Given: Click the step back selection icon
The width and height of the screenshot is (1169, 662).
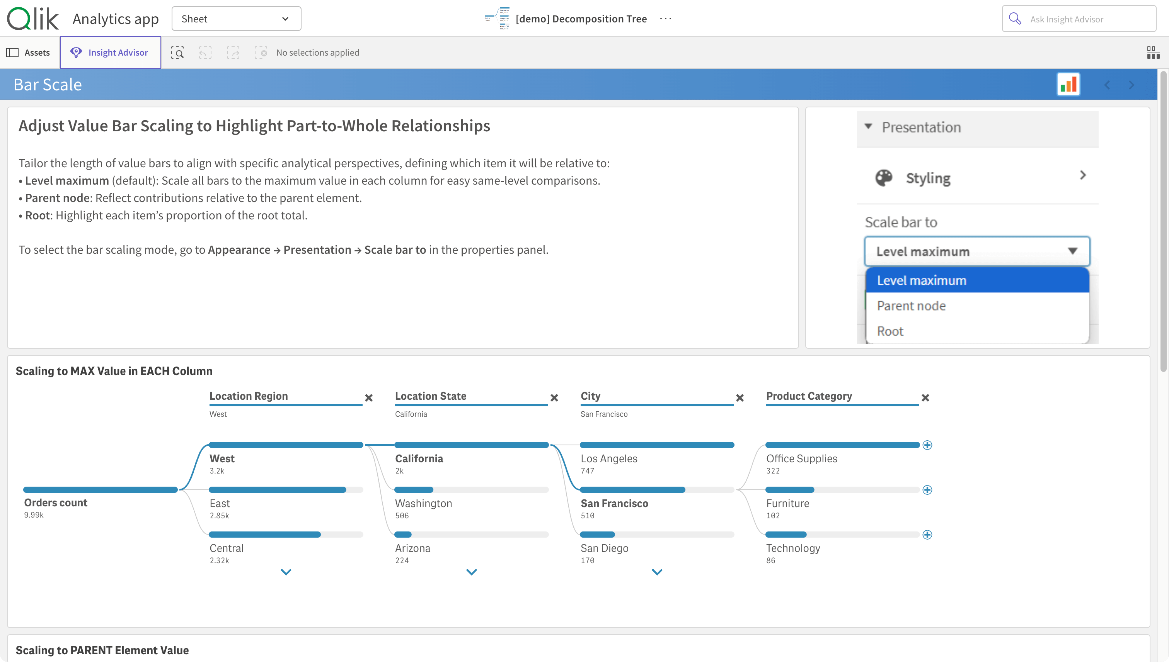Looking at the screenshot, I should click(205, 53).
